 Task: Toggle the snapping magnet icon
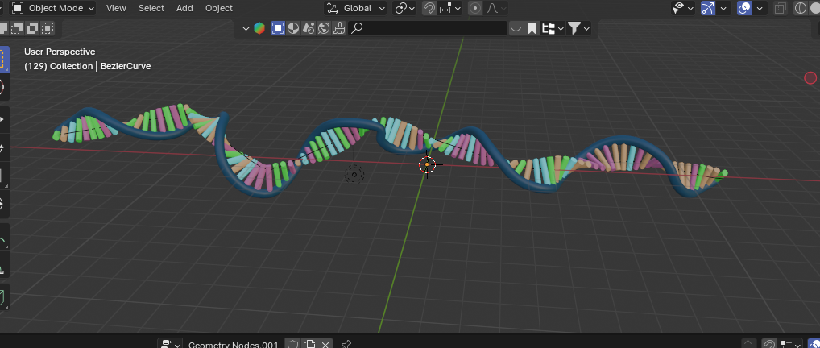coord(431,8)
